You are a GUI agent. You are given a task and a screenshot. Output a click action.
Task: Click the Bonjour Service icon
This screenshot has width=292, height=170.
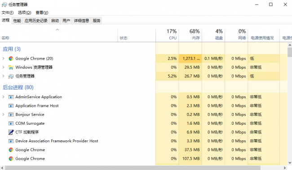11,114
